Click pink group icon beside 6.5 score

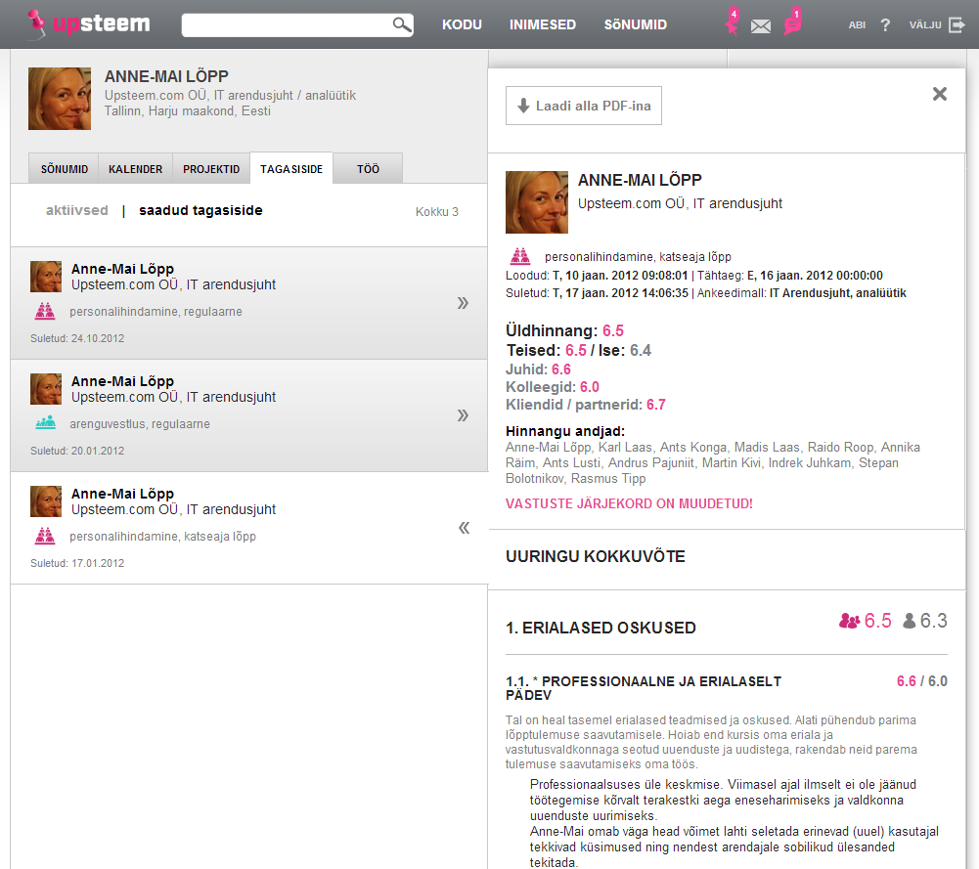click(x=849, y=621)
